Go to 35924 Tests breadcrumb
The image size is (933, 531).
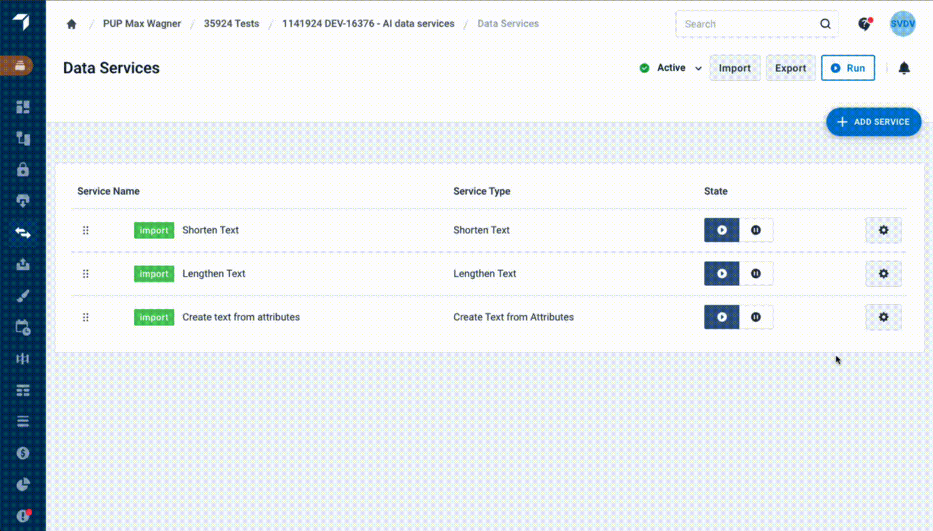click(x=231, y=24)
